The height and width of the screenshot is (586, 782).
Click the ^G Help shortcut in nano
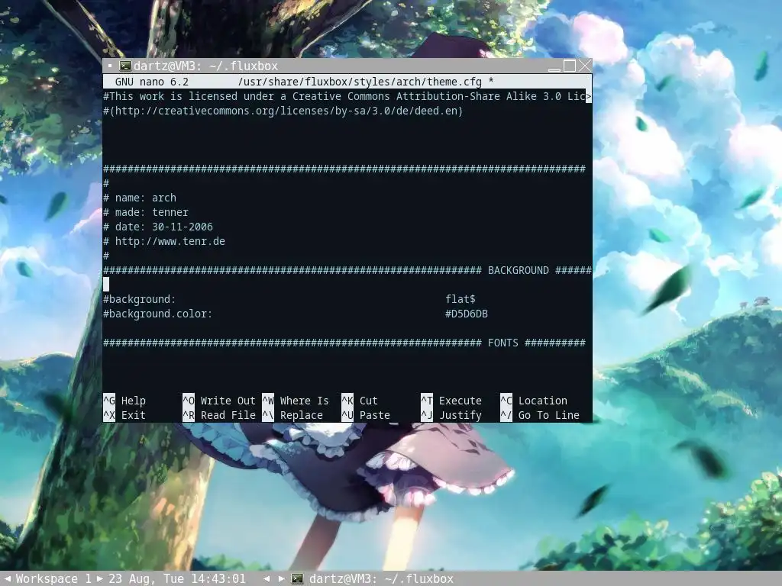click(124, 401)
